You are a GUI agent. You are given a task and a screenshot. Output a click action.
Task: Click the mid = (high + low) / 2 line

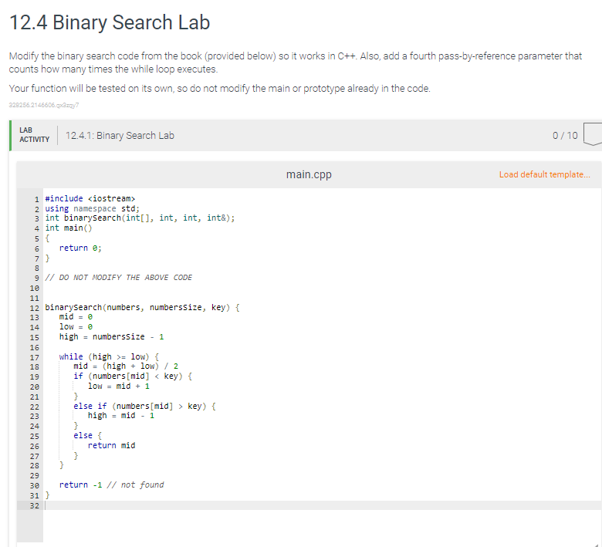pyautogui.click(x=126, y=366)
